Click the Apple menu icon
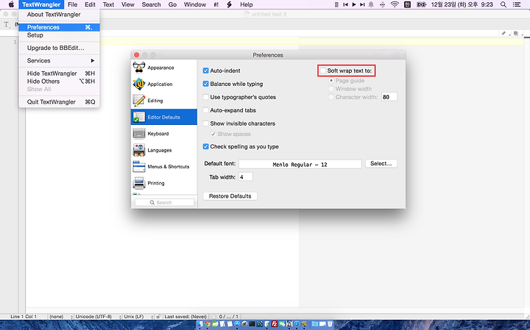Image resolution: width=530 pixels, height=330 pixels. (x=11, y=4)
